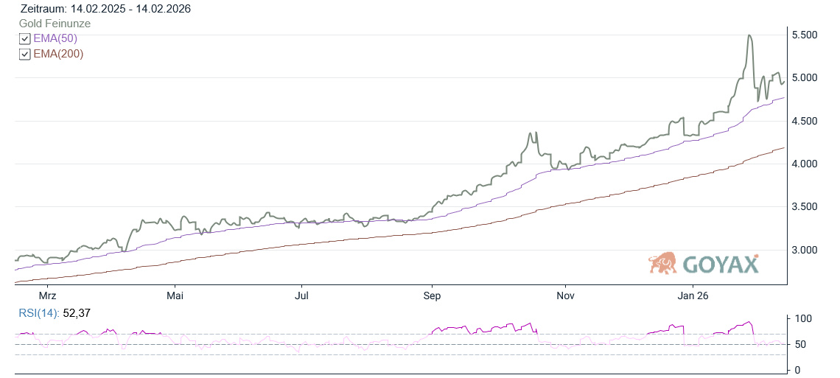Click the Jan 26 time axis label
840x378 pixels.
(x=693, y=296)
